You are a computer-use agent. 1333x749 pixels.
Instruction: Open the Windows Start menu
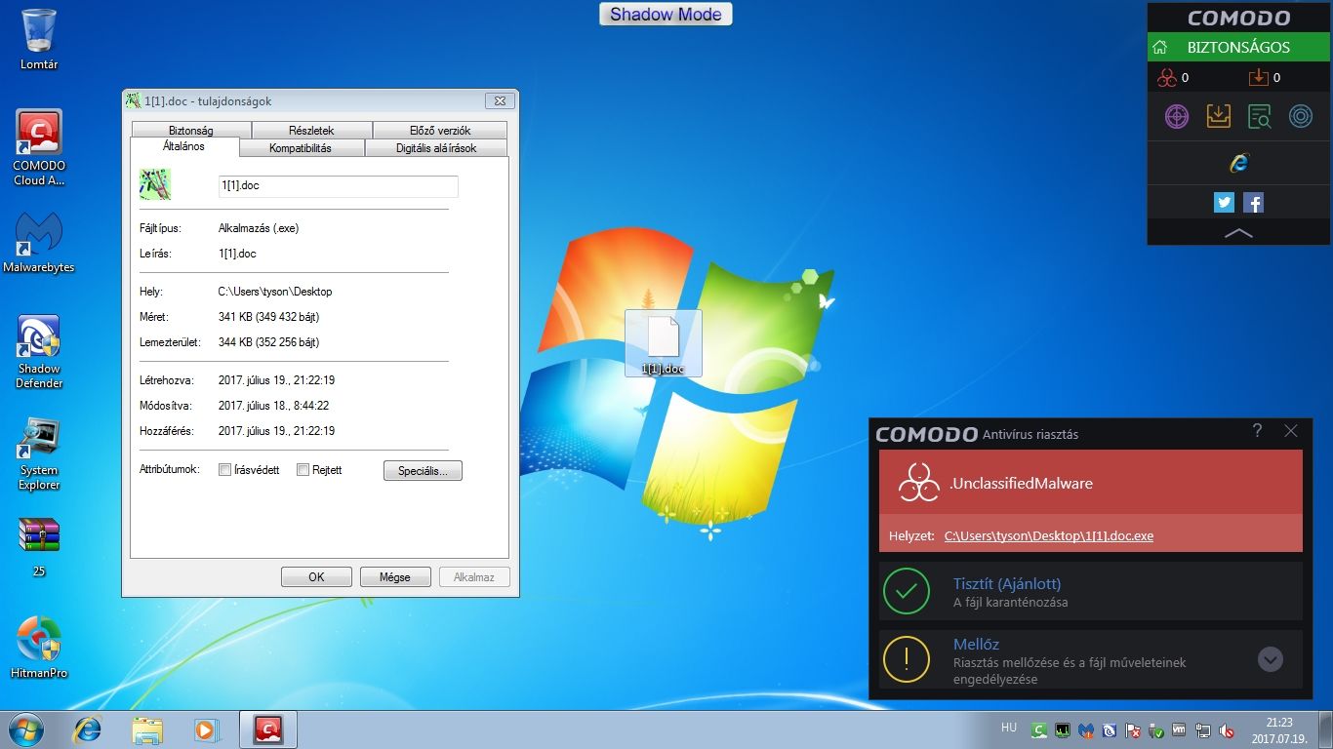tap(24, 729)
